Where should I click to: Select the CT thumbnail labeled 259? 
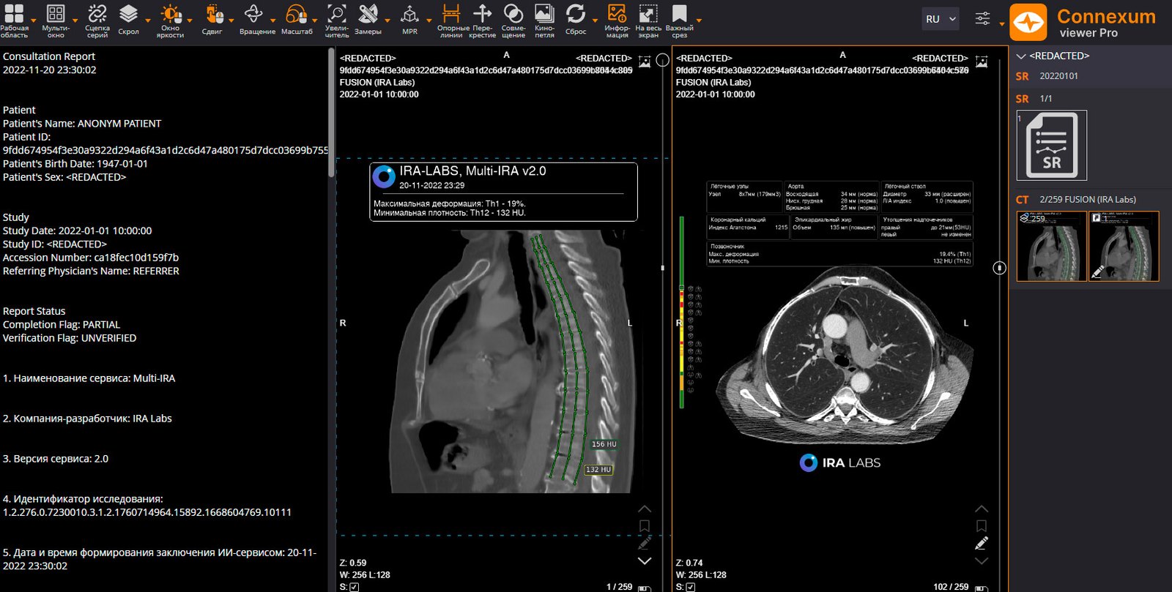(x=1052, y=246)
